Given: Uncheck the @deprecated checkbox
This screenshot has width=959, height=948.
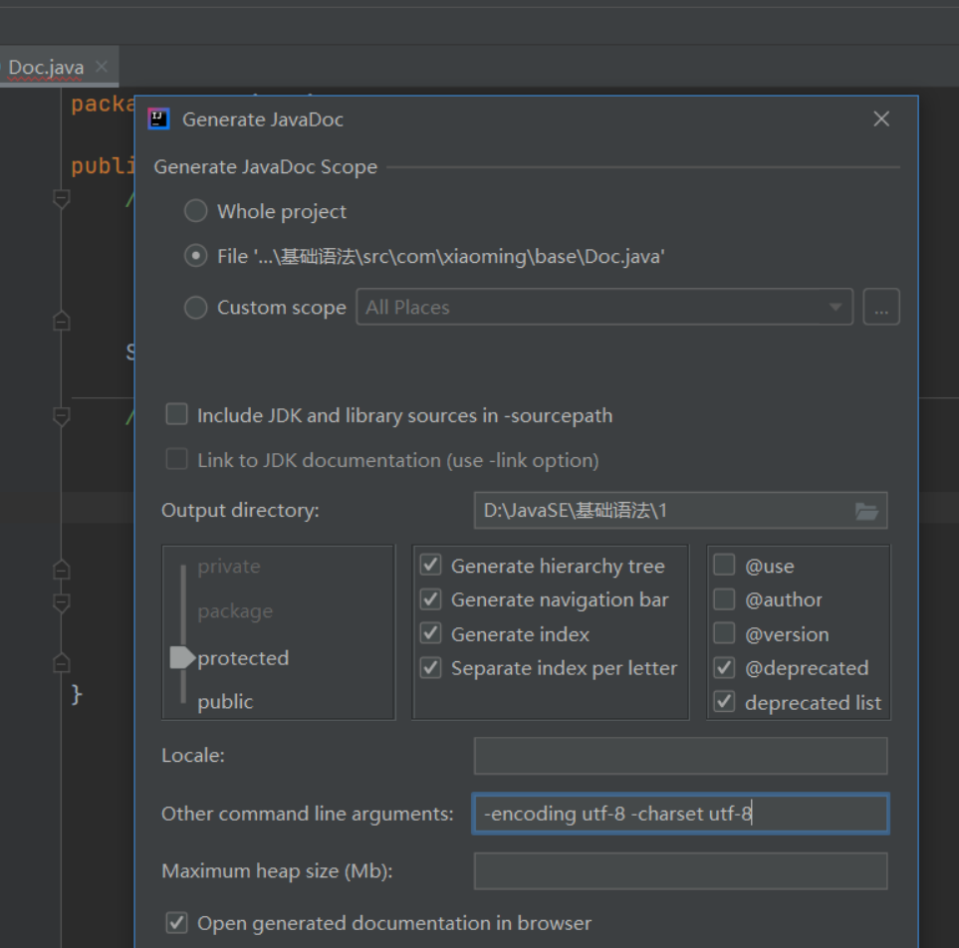Looking at the screenshot, I should [724, 667].
